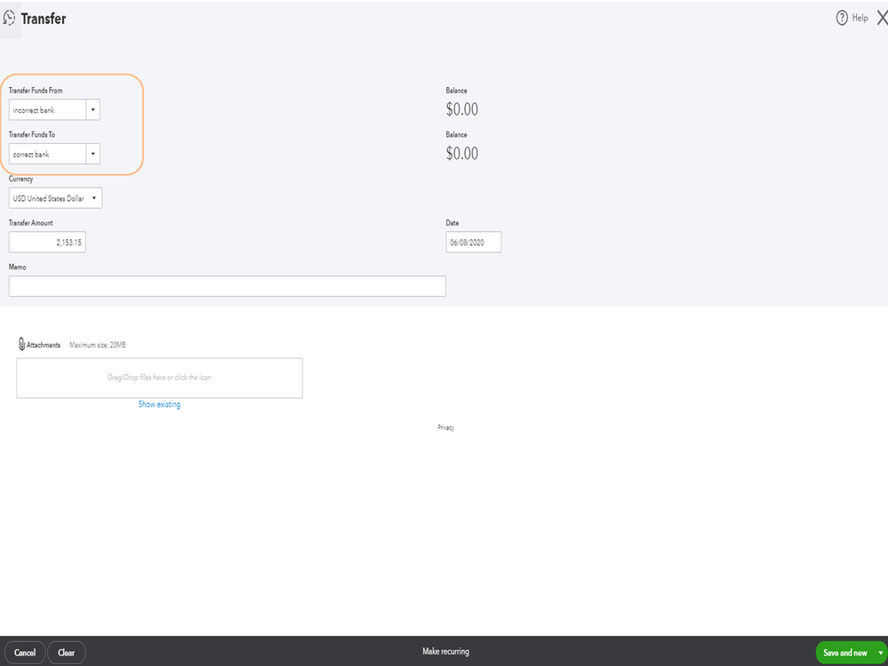Click the Balance beside incorrect bank
The width and height of the screenshot is (888, 666).
point(461,109)
